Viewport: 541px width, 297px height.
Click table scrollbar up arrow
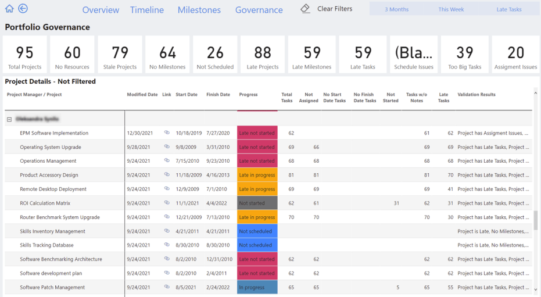click(536, 93)
